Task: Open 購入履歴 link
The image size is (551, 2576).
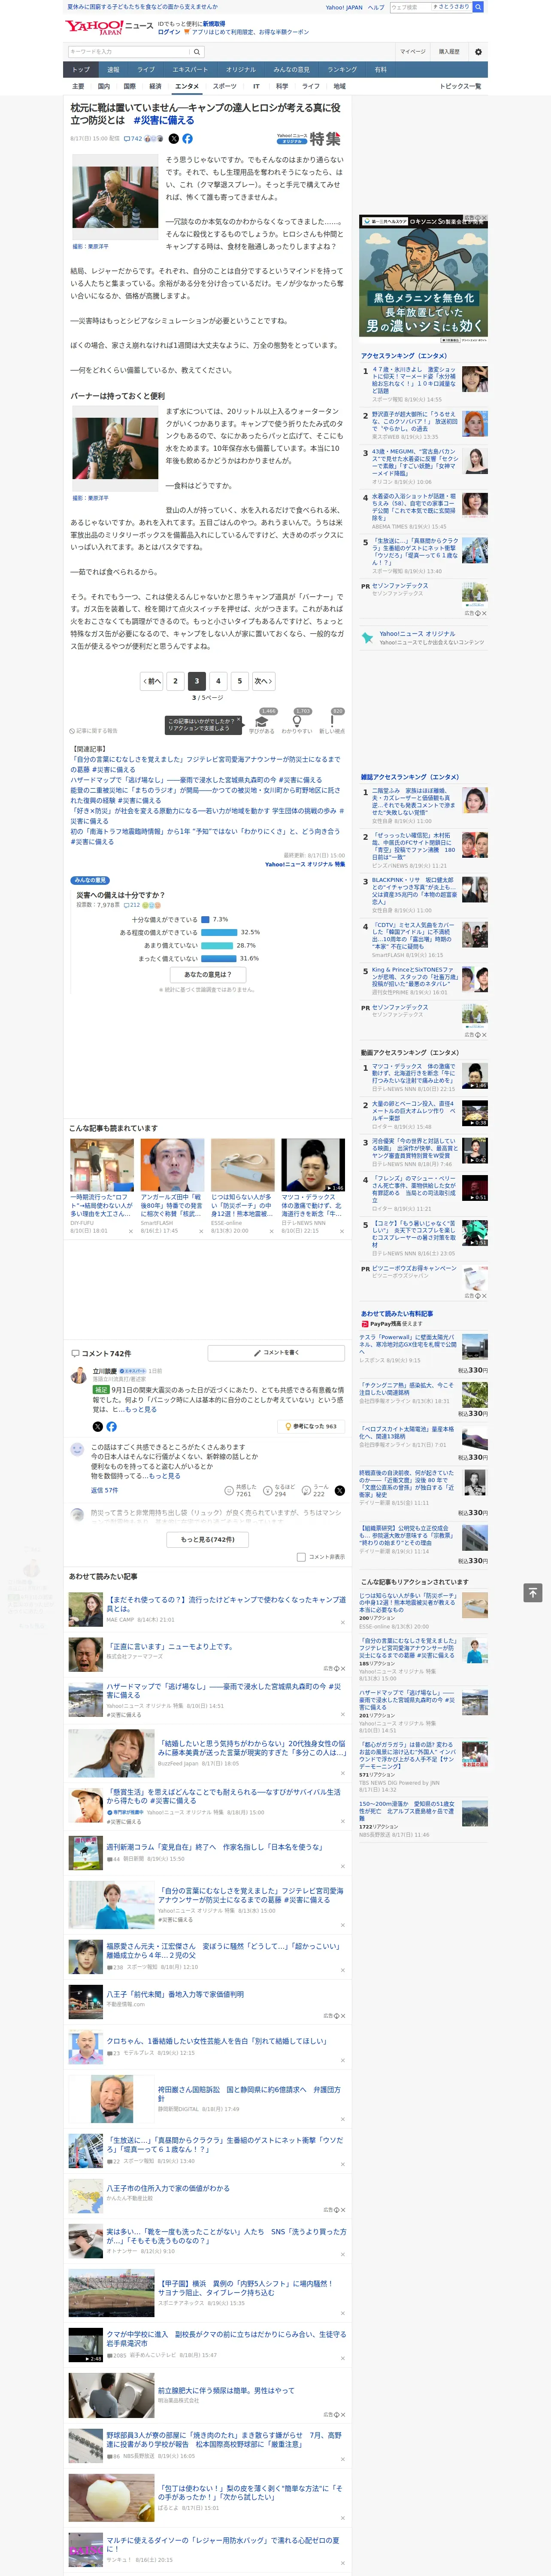Action: point(449,51)
